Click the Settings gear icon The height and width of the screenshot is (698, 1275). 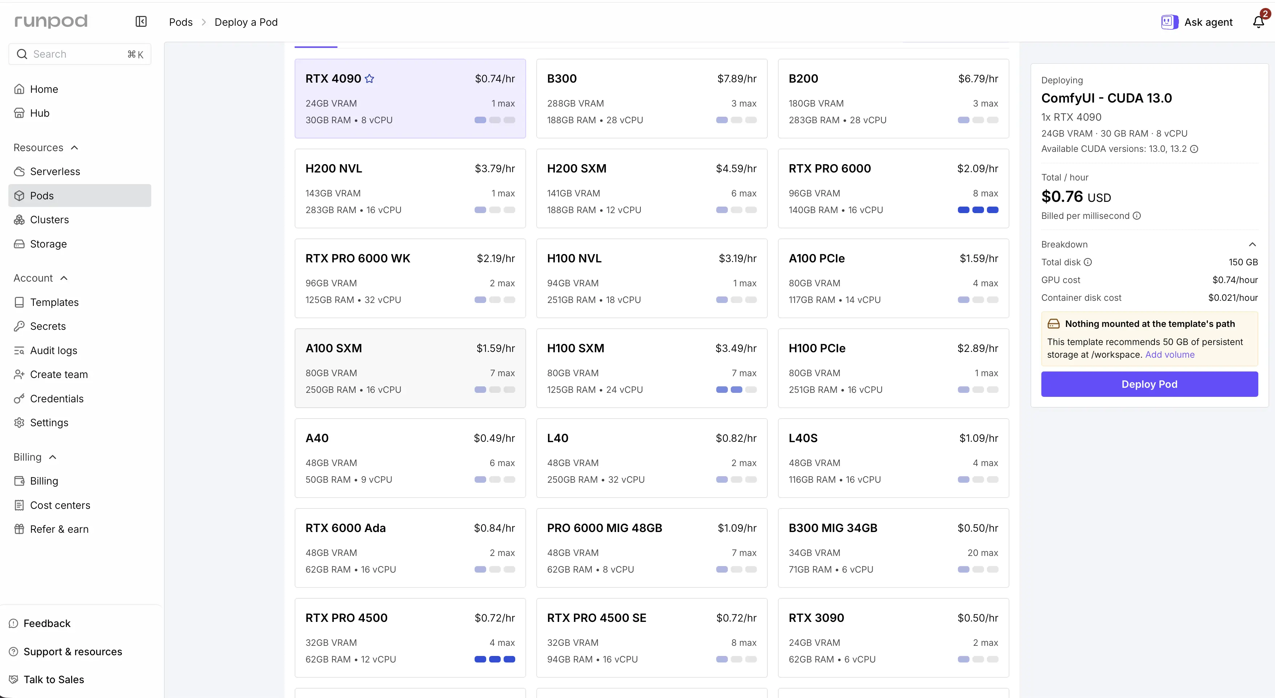point(19,423)
